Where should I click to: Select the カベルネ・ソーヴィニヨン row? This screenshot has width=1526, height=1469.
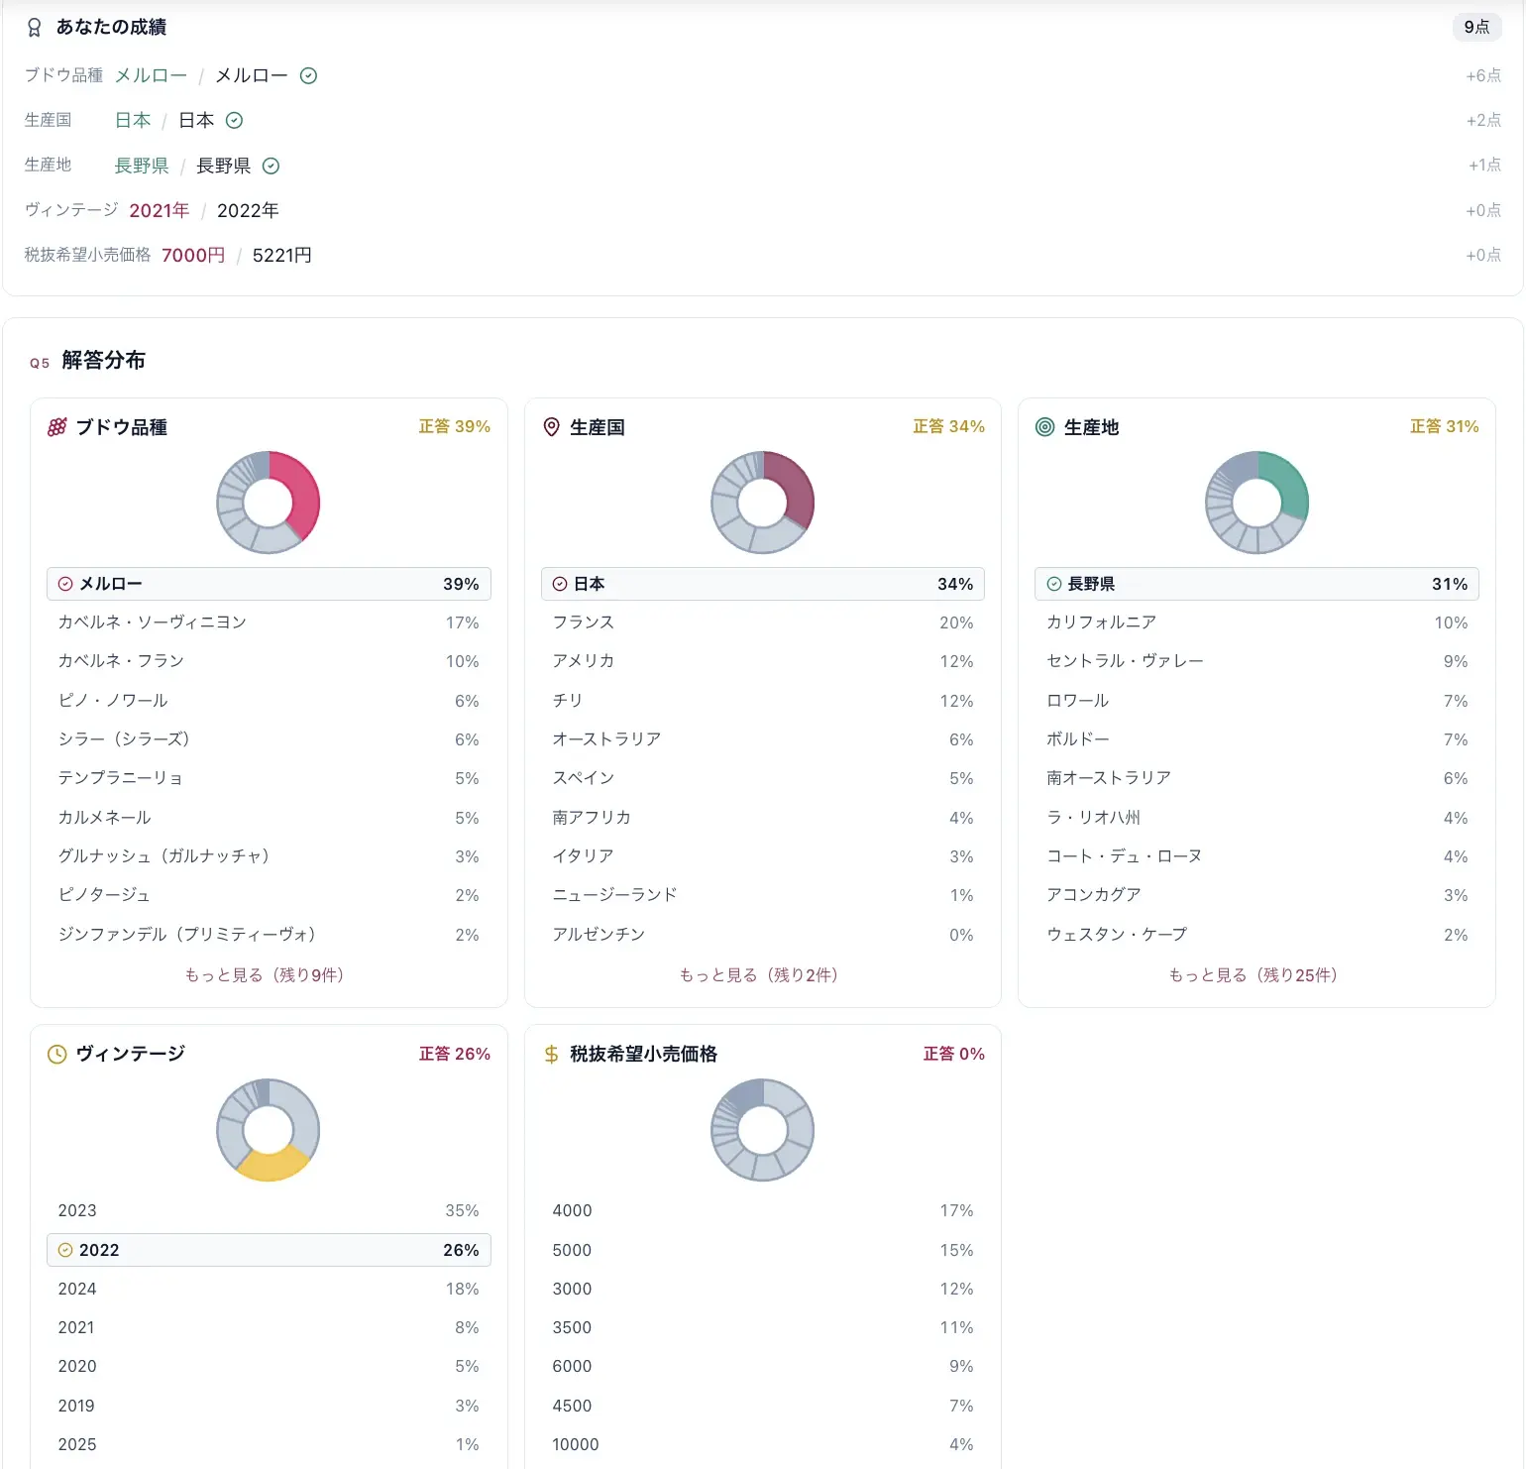point(269,622)
